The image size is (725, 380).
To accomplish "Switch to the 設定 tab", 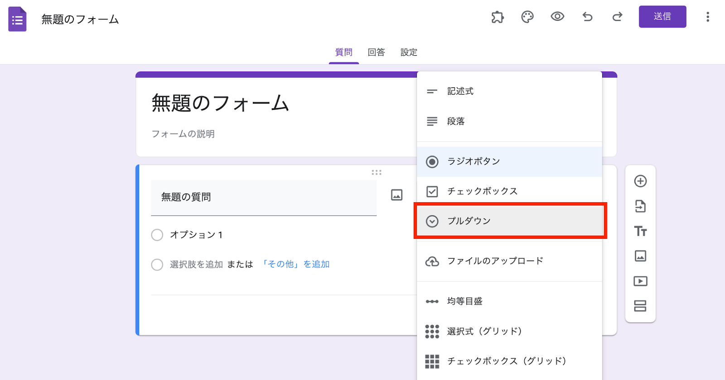I will [x=409, y=52].
